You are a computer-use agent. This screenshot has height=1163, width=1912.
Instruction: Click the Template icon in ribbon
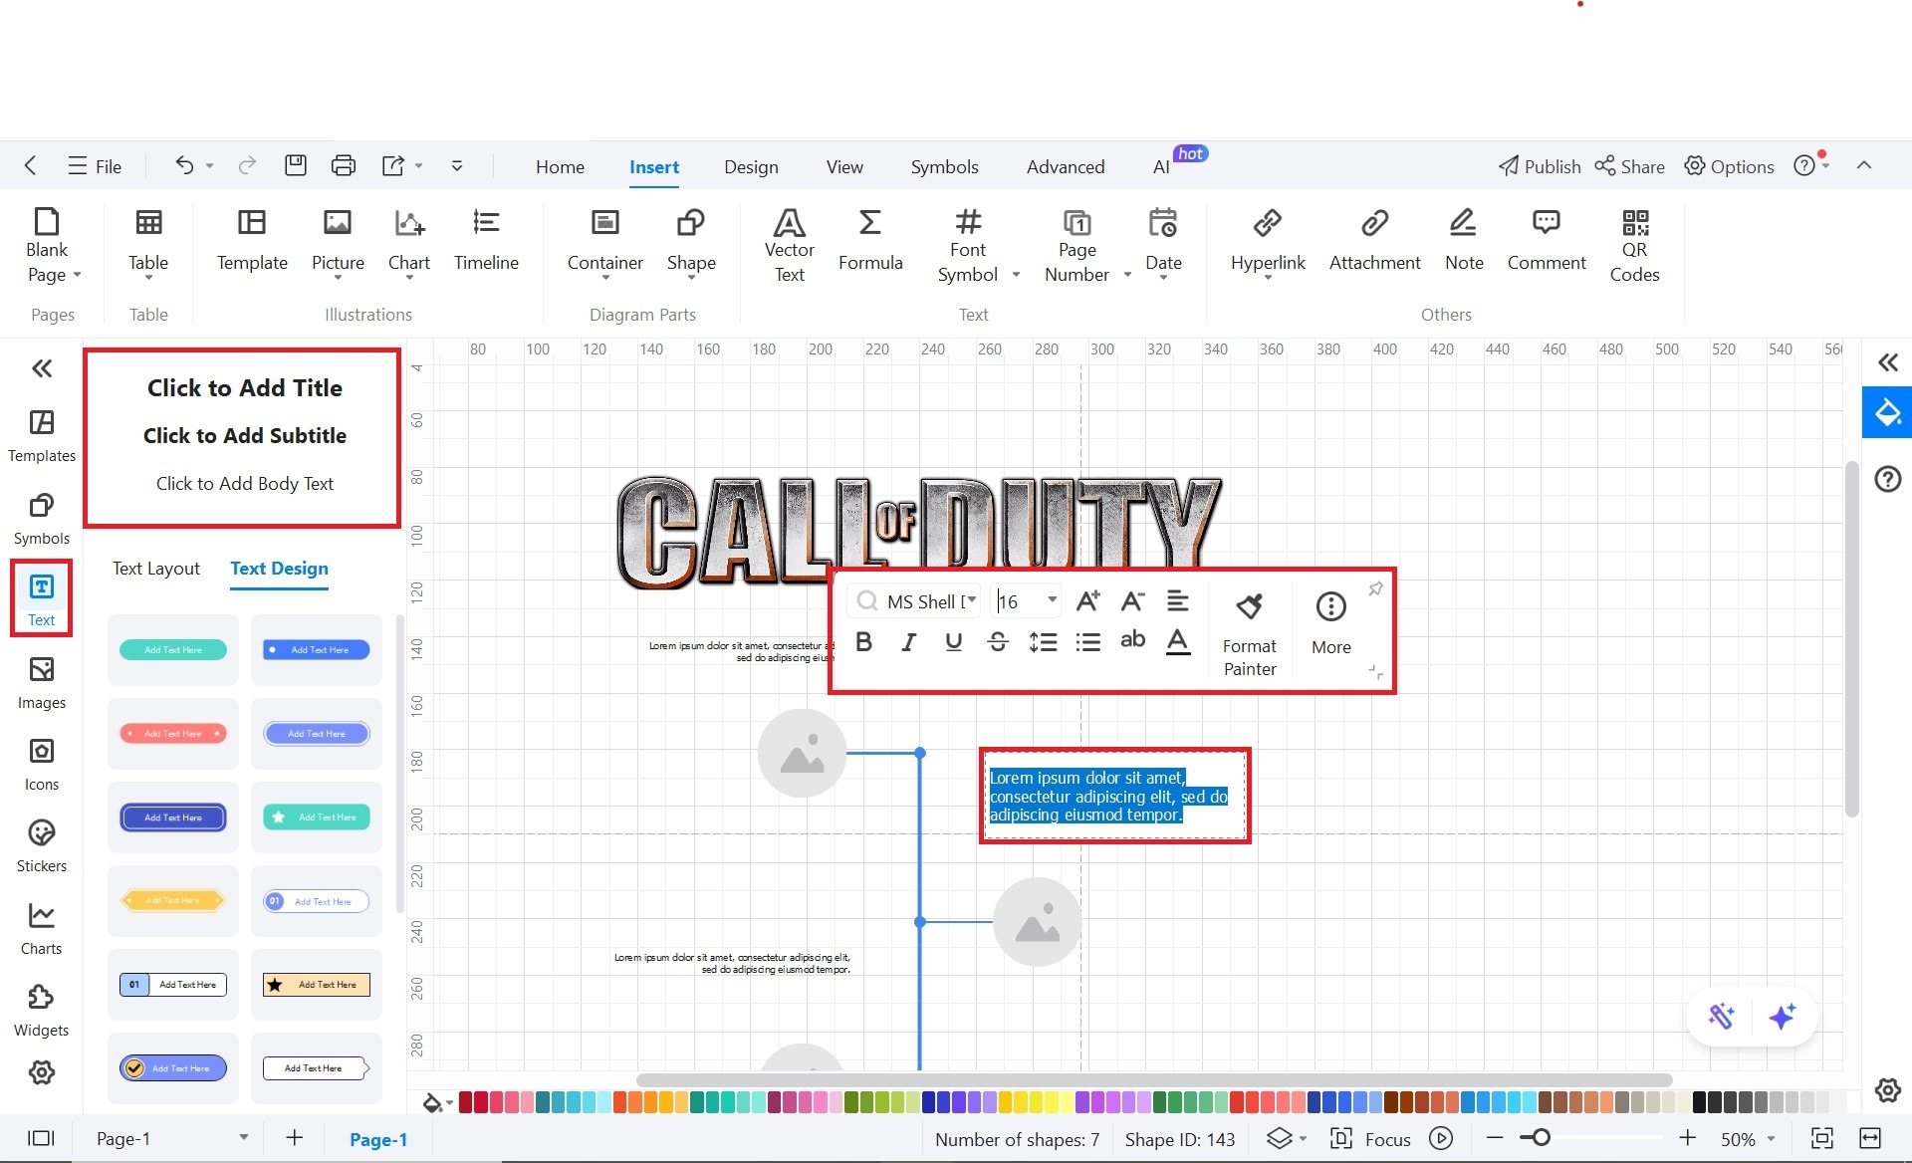[x=252, y=240]
